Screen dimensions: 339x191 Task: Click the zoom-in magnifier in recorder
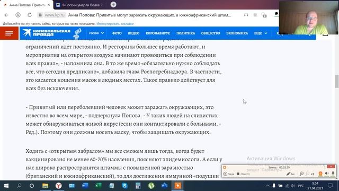301,173
